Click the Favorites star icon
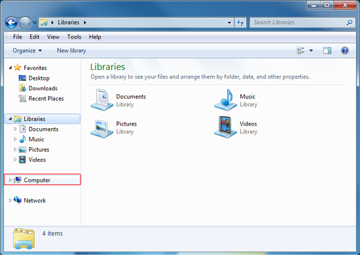360x255 pixels. click(x=18, y=67)
